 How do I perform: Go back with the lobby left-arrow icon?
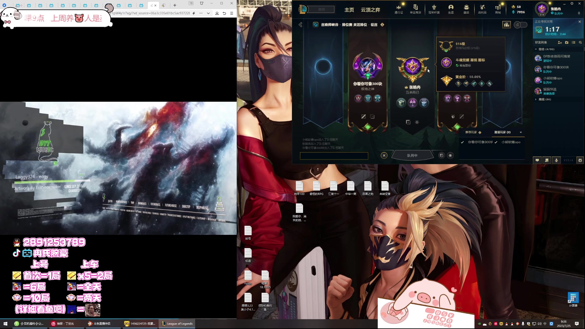[300, 25]
